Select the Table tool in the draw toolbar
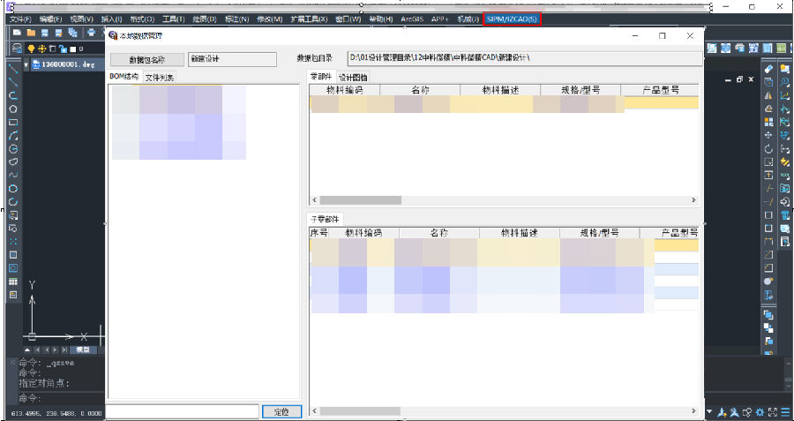This screenshot has width=794, height=421. tap(13, 282)
